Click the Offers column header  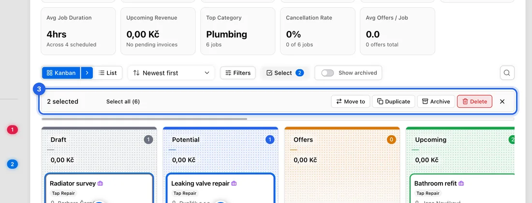point(303,140)
